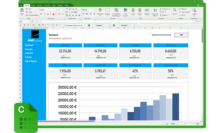Viewport: 222px width, 133px height.
Task: Select the 7.924,00 balance value
Action: click(x=65, y=71)
